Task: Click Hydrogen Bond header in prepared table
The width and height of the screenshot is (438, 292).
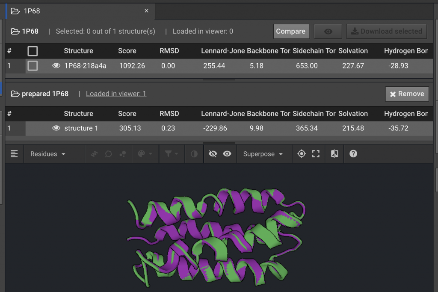Action: tap(406, 114)
